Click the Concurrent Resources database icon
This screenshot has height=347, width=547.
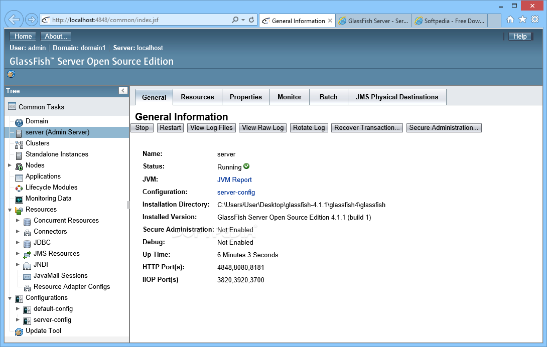(27, 222)
